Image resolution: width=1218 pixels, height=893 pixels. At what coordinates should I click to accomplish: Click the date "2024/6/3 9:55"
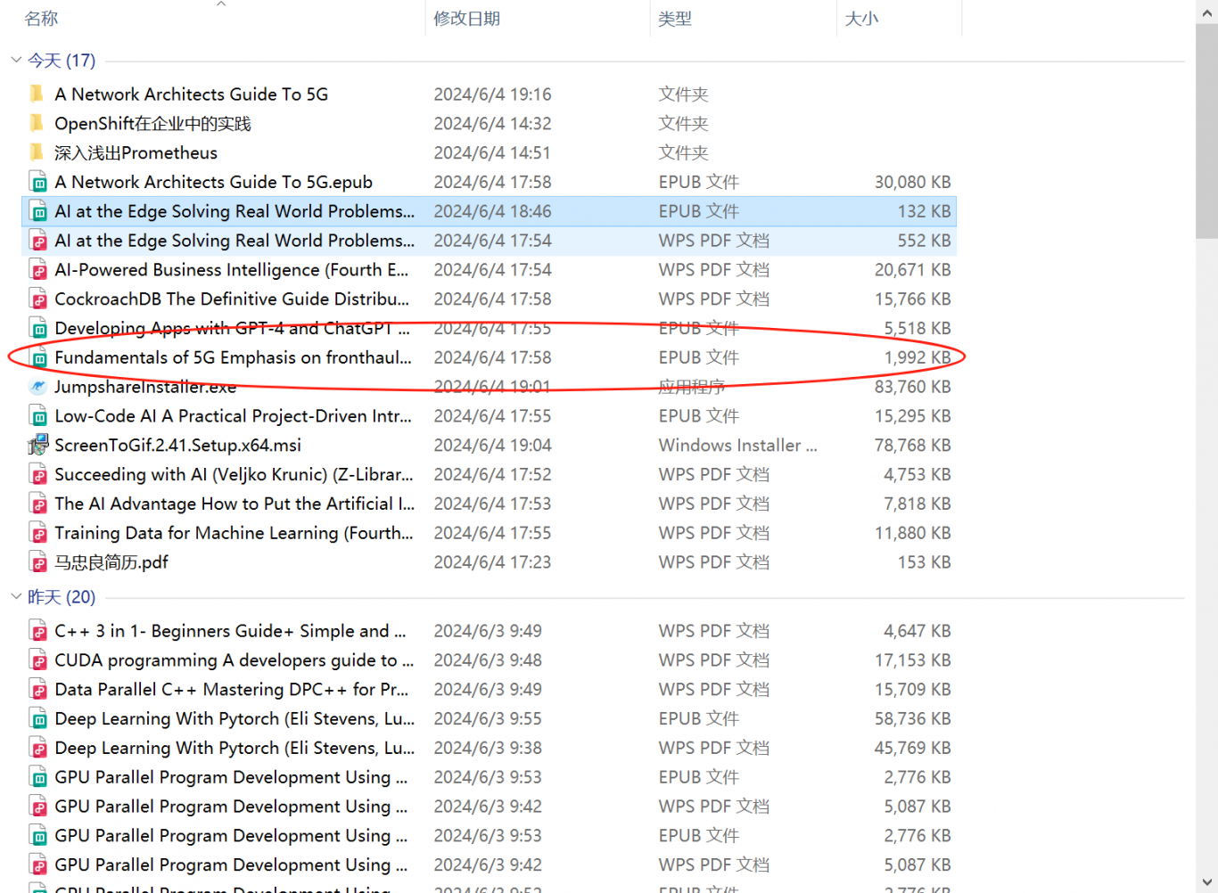point(488,718)
